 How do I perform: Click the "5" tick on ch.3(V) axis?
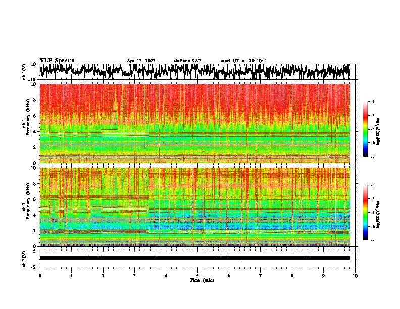tap(35, 251)
